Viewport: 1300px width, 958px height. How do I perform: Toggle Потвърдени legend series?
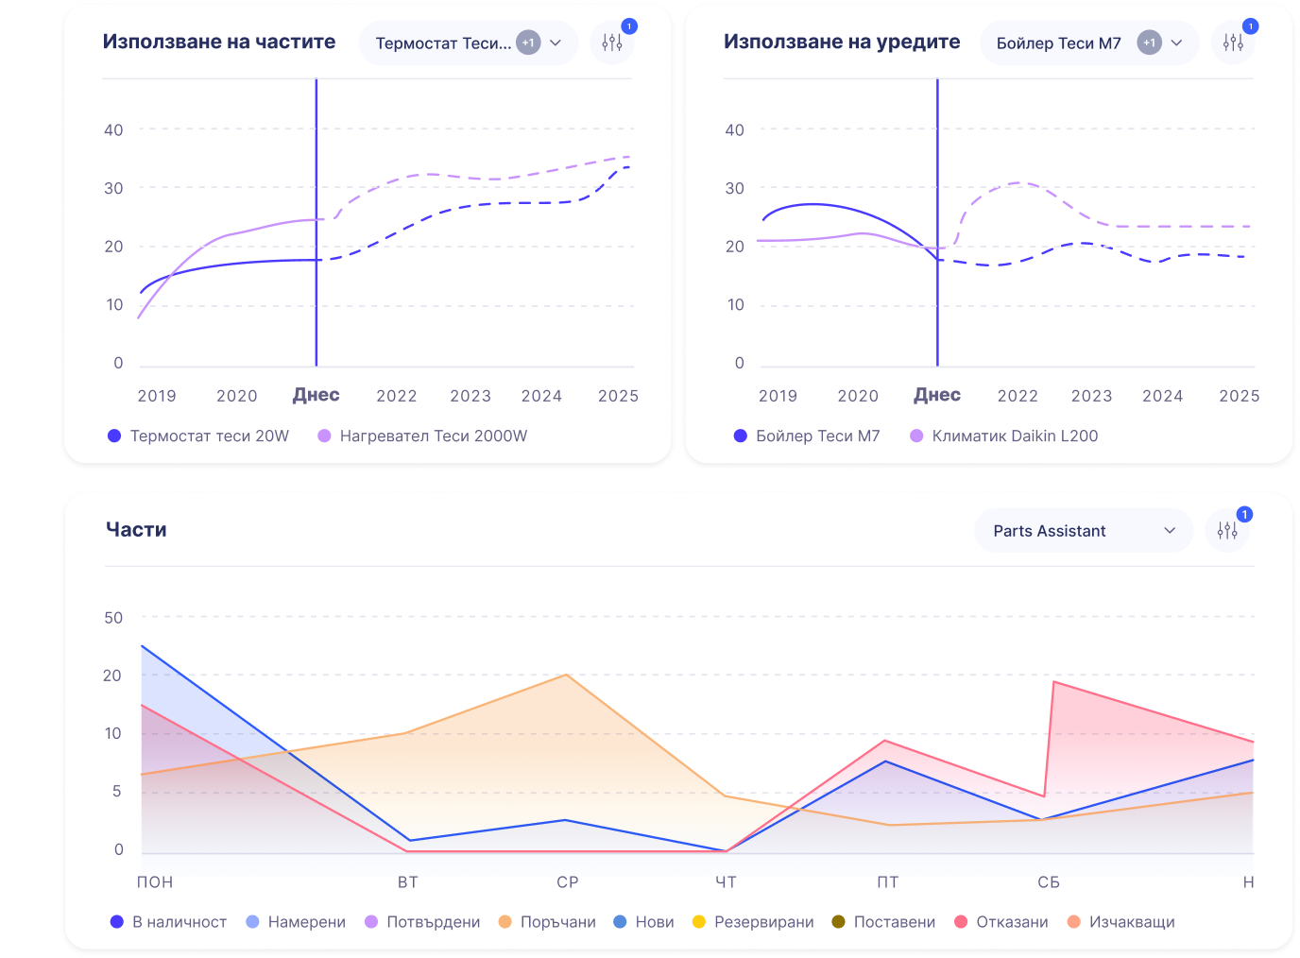coord(422,922)
